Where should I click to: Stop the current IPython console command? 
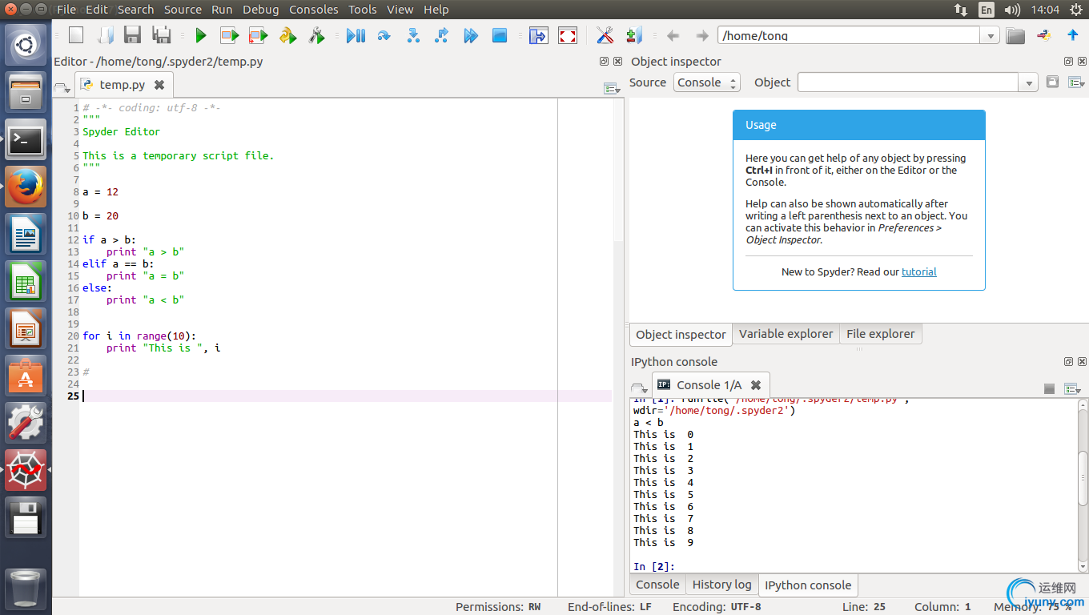[1049, 388]
